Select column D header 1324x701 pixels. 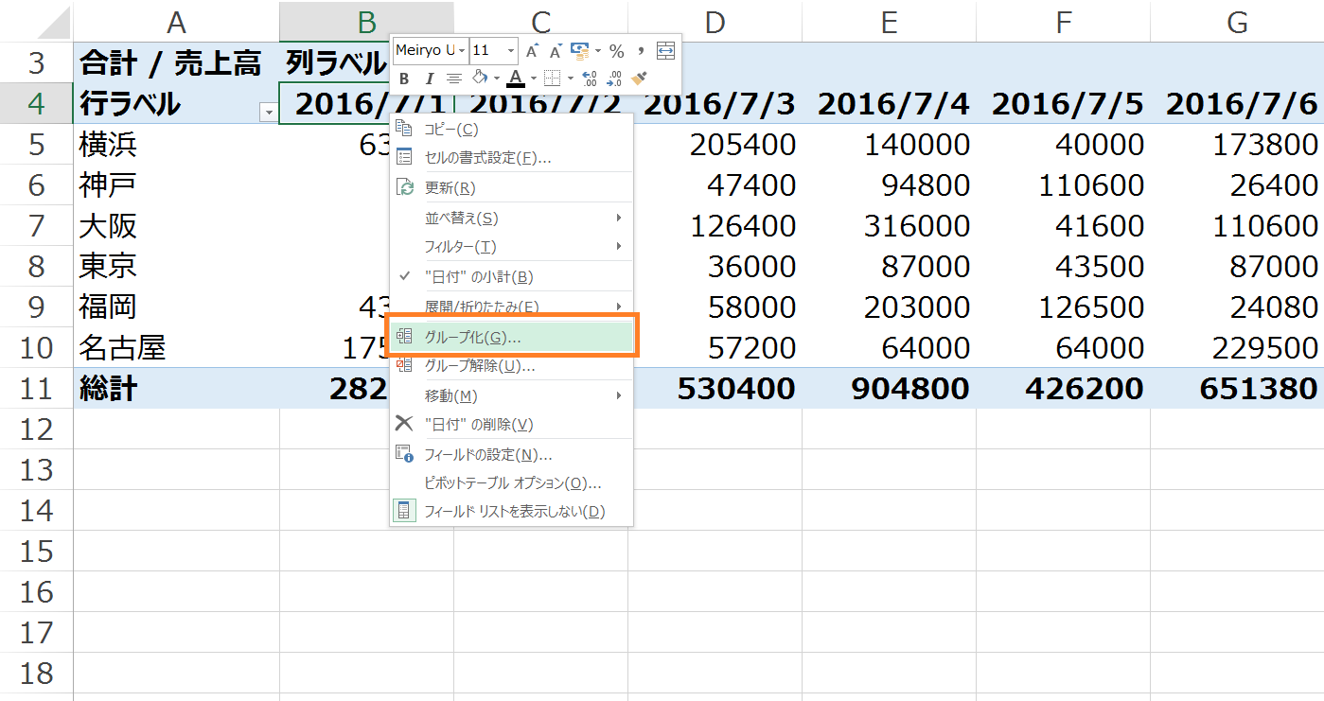point(715,22)
